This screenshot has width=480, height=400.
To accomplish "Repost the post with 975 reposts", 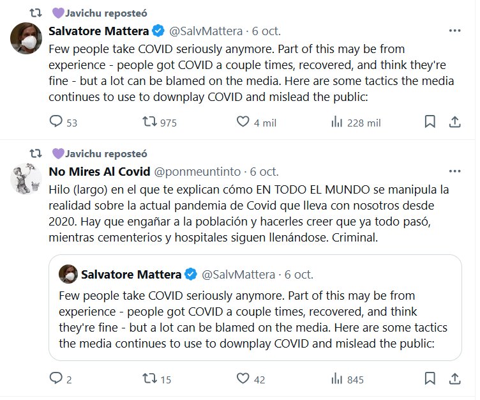I will (x=148, y=122).
